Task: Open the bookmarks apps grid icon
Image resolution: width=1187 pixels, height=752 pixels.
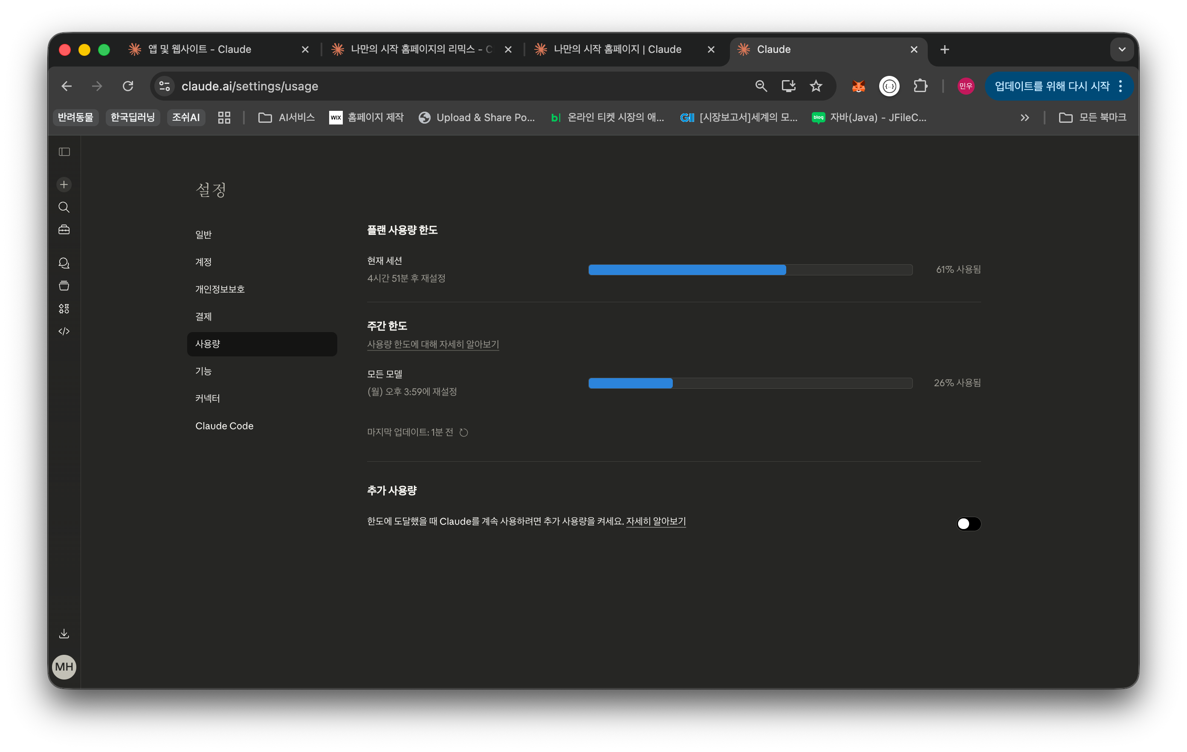Action: [x=224, y=117]
